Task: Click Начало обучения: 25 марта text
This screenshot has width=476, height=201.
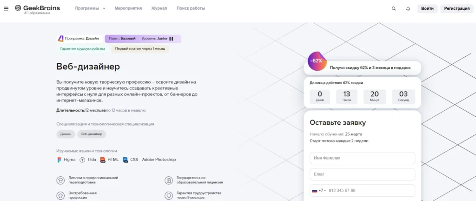Action: tap(336, 134)
